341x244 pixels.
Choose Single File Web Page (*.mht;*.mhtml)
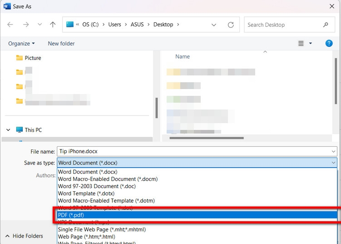click(197, 229)
